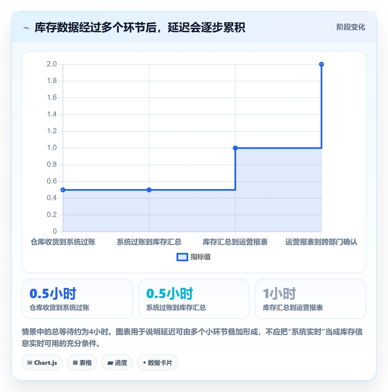Click the 阶段变化 label in header

click(351, 27)
